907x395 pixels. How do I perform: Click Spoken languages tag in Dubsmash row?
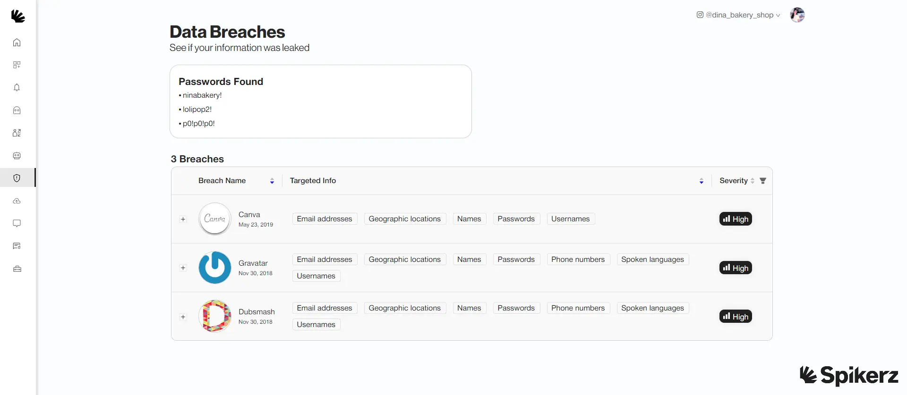[653, 308]
